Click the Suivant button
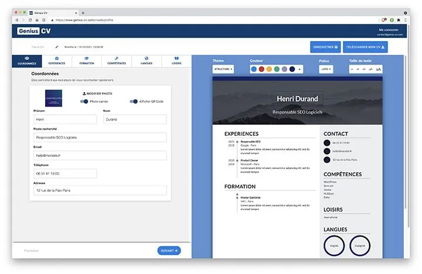Screen dimensions: 422x274 coord(169,251)
